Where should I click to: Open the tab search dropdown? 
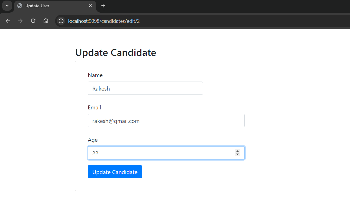tap(7, 6)
